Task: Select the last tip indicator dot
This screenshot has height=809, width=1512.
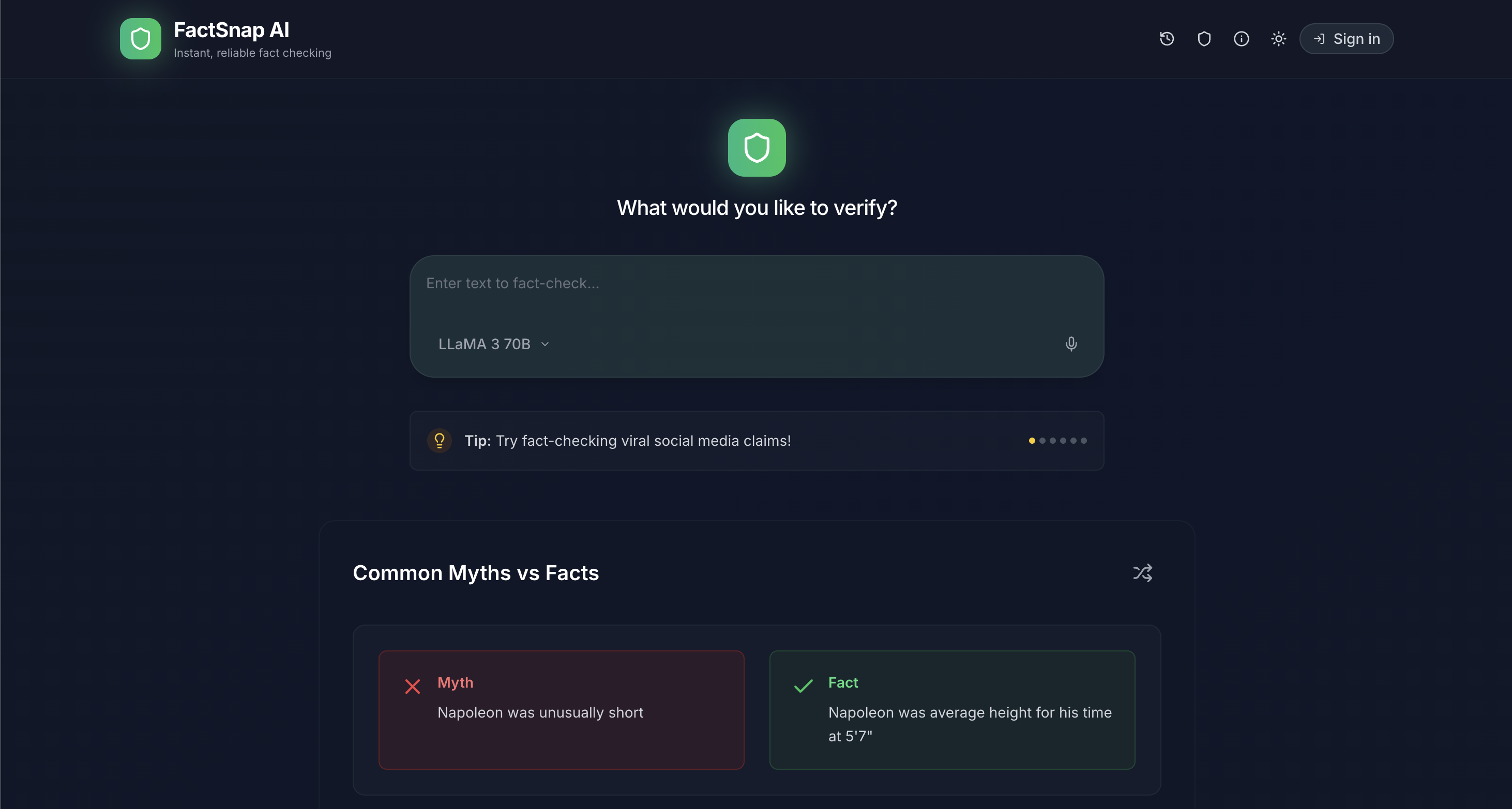Action: (1083, 441)
